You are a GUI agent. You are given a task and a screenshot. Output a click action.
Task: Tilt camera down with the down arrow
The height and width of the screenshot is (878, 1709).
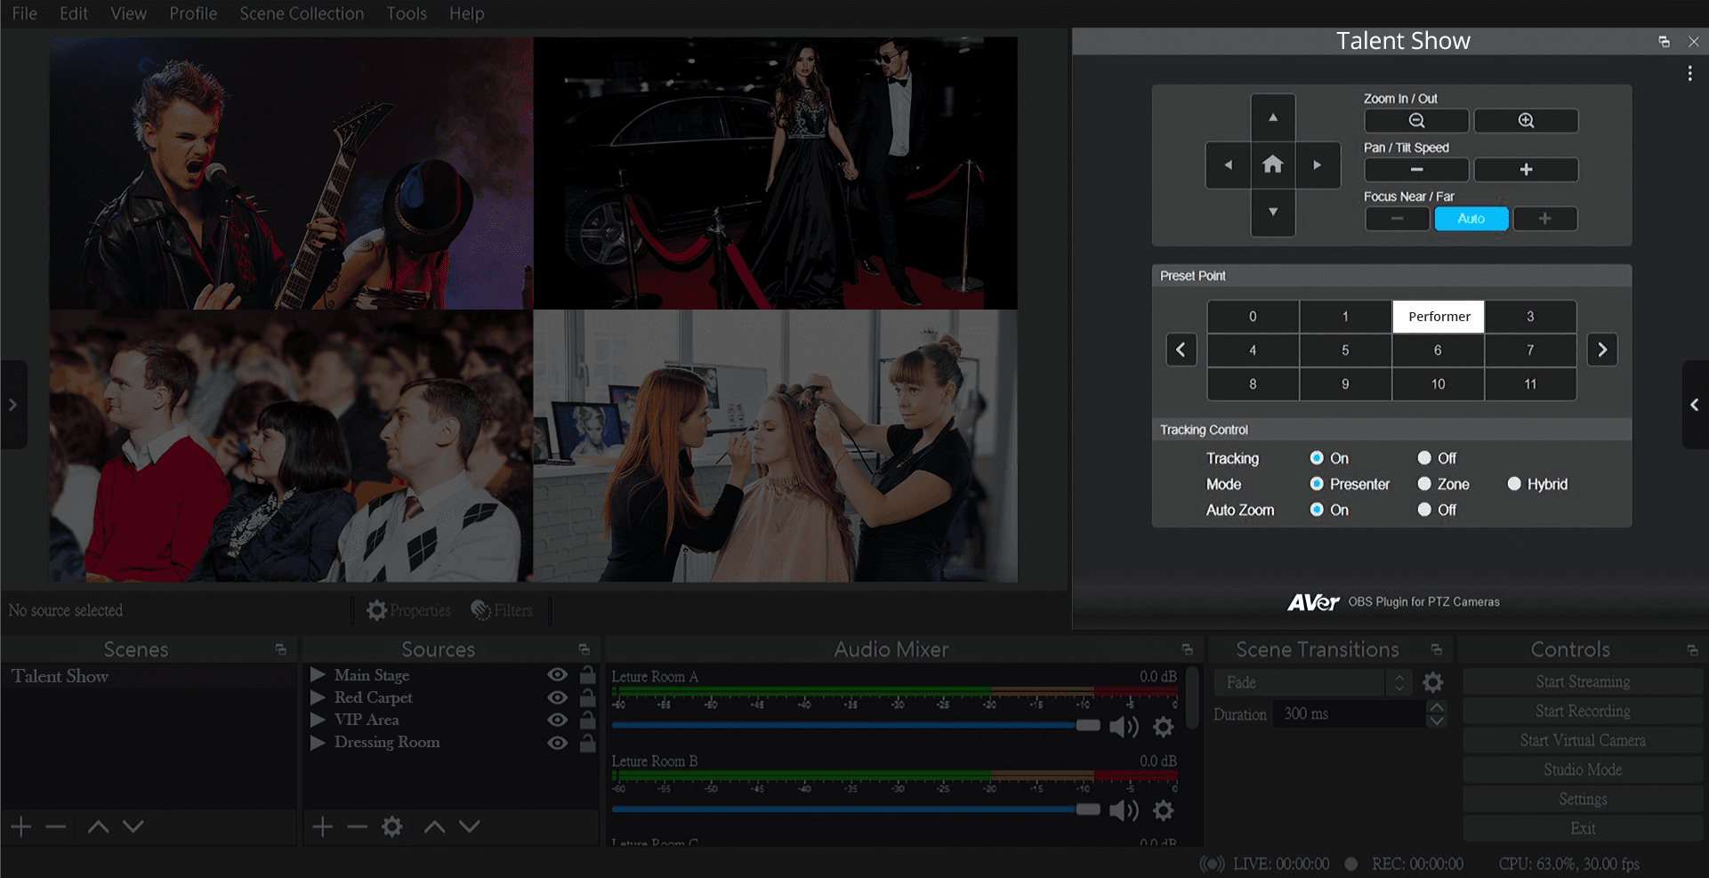click(x=1273, y=212)
